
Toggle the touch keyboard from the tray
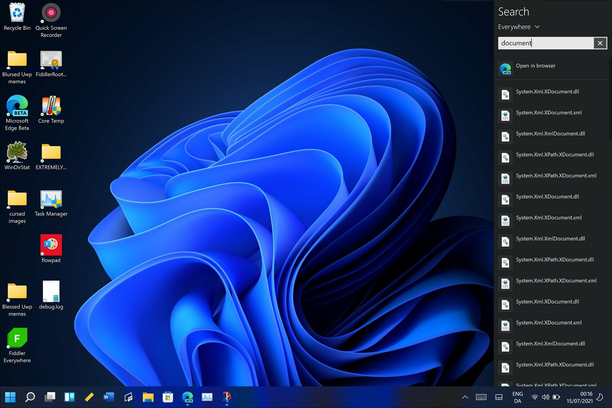point(481,397)
